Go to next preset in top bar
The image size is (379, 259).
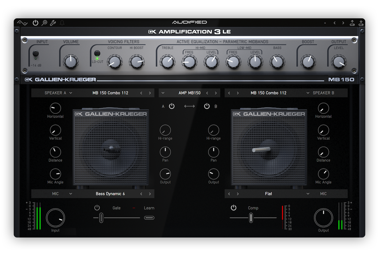[x=343, y=23]
